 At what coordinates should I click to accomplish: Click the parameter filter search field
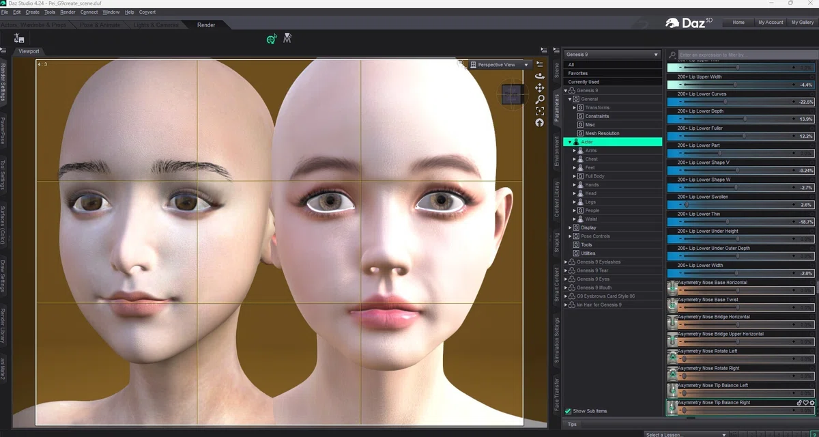pos(745,55)
